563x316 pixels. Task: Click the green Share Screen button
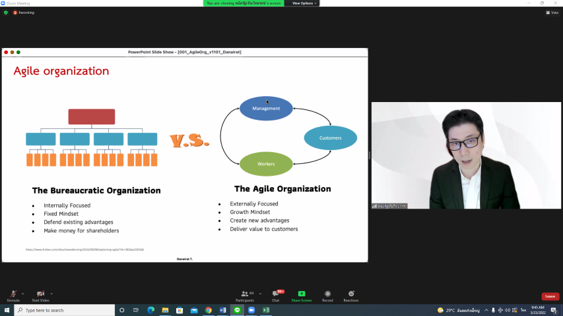pos(301,295)
